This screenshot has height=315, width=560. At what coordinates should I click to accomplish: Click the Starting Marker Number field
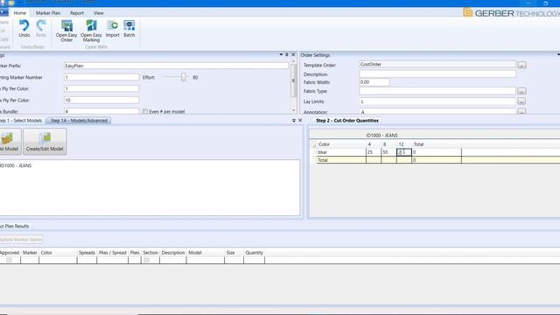[x=101, y=77]
